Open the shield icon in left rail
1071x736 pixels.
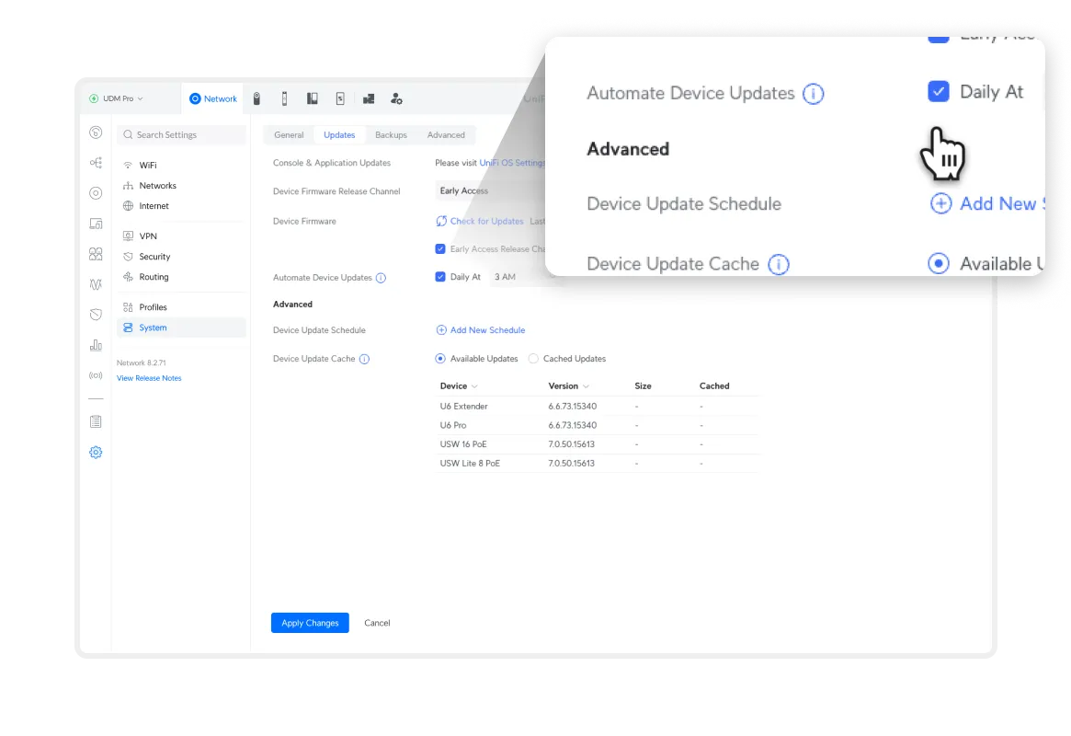96,315
